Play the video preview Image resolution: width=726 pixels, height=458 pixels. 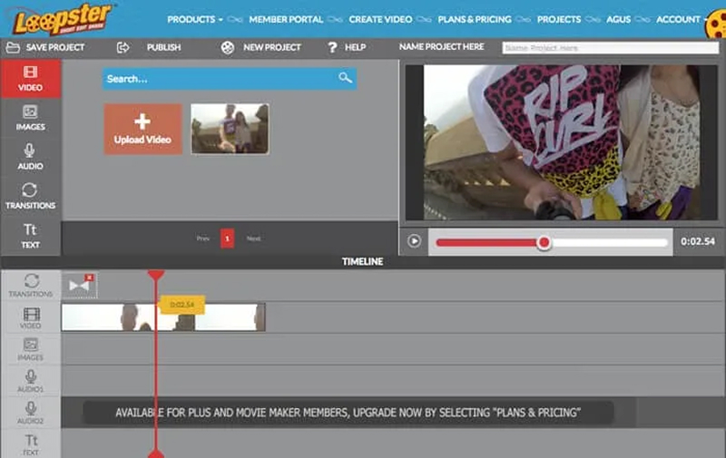pos(414,241)
